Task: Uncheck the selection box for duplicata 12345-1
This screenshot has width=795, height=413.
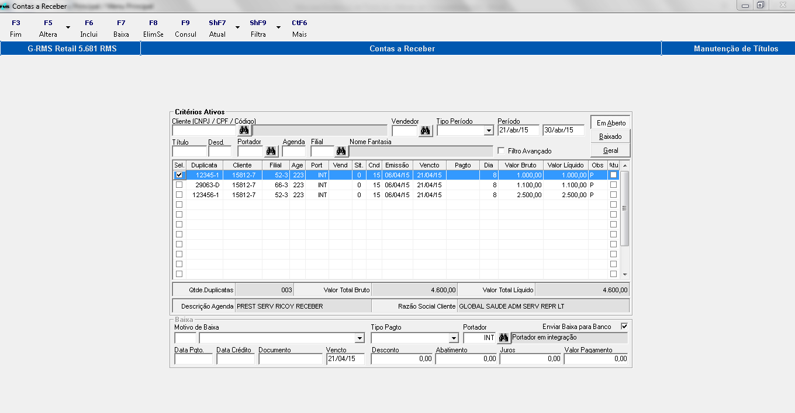Action: (179, 175)
